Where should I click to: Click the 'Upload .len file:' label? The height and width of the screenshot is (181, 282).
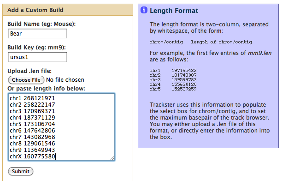coord(29,71)
